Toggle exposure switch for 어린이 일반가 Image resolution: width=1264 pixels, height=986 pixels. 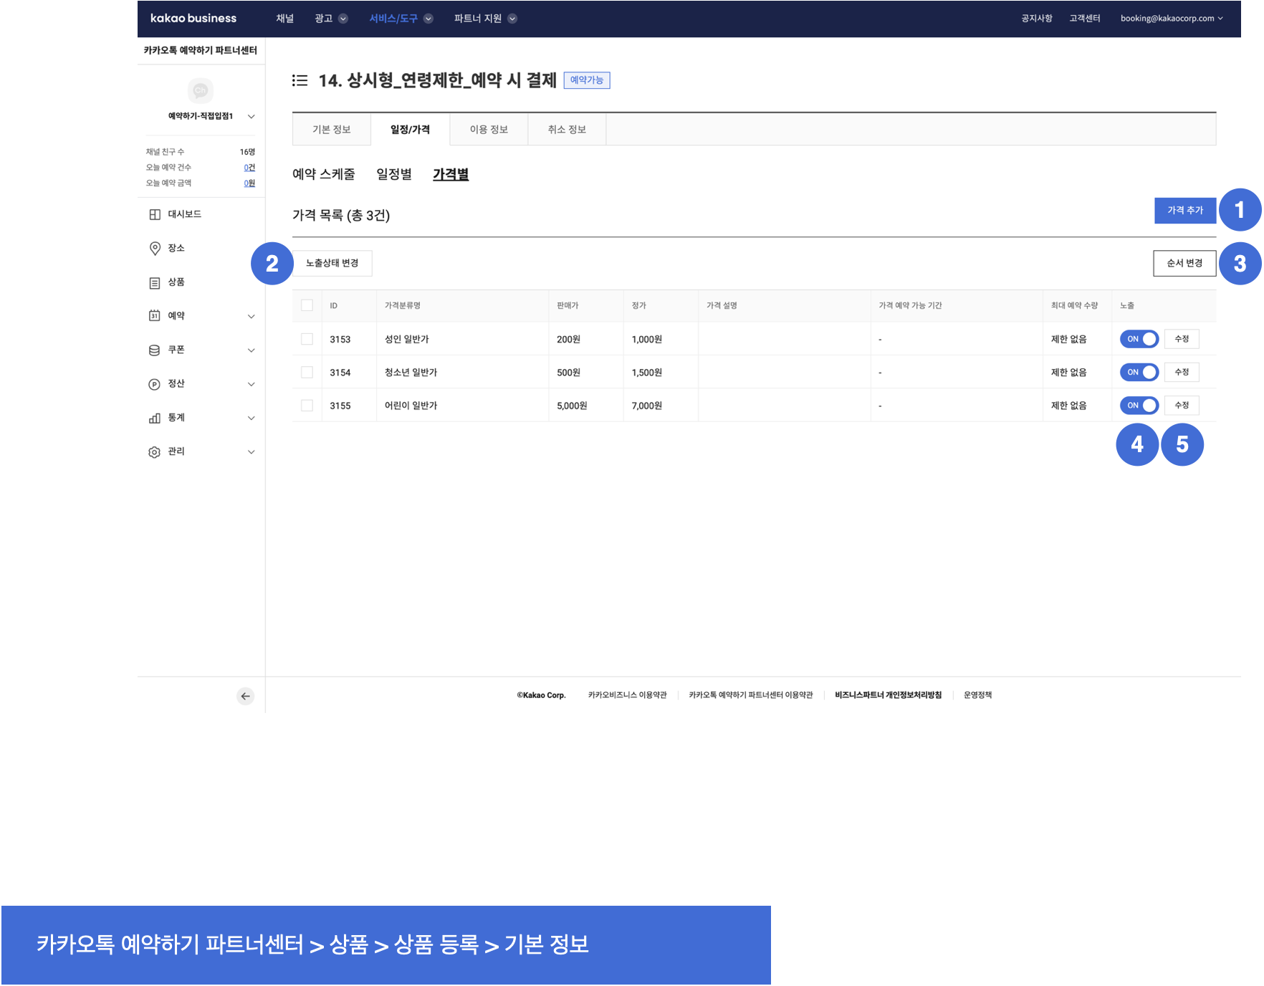coord(1139,406)
